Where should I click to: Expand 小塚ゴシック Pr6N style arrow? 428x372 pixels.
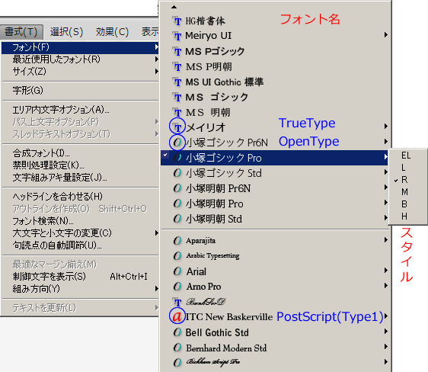(385, 142)
